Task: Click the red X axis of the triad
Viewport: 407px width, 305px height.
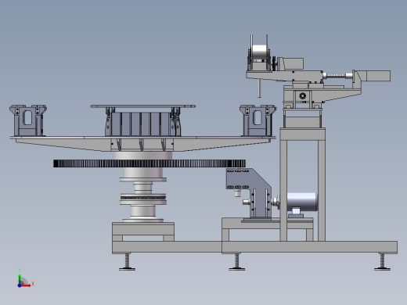Action: tap(26, 285)
